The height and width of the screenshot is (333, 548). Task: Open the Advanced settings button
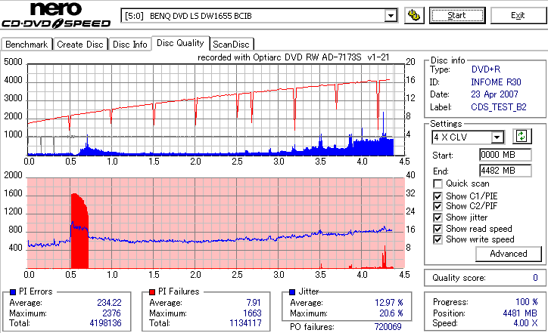pyautogui.click(x=509, y=254)
